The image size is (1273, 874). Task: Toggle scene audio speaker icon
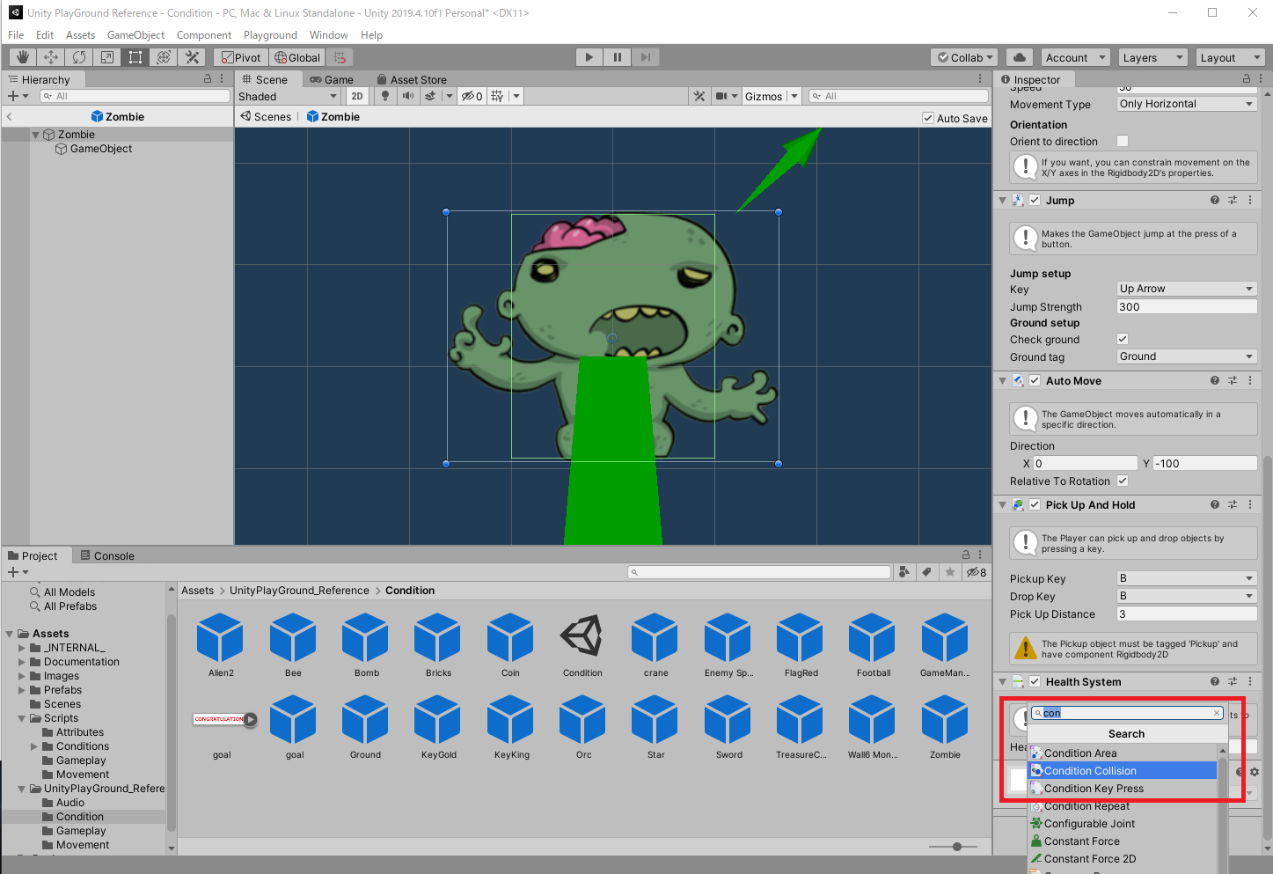coord(408,96)
